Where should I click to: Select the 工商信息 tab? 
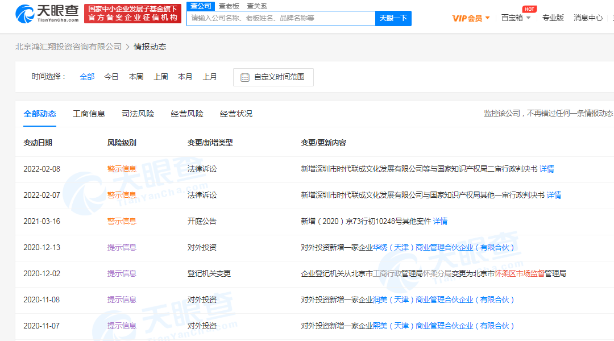[x=89, y=114]
